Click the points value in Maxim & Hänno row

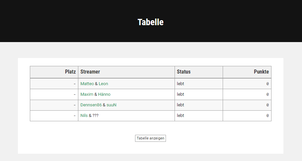[267, 94]
